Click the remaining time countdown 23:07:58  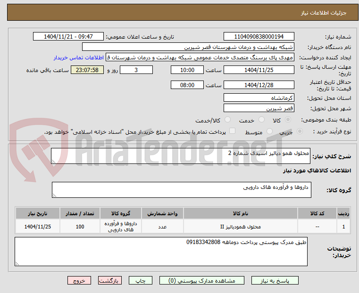tap(87, 70)
